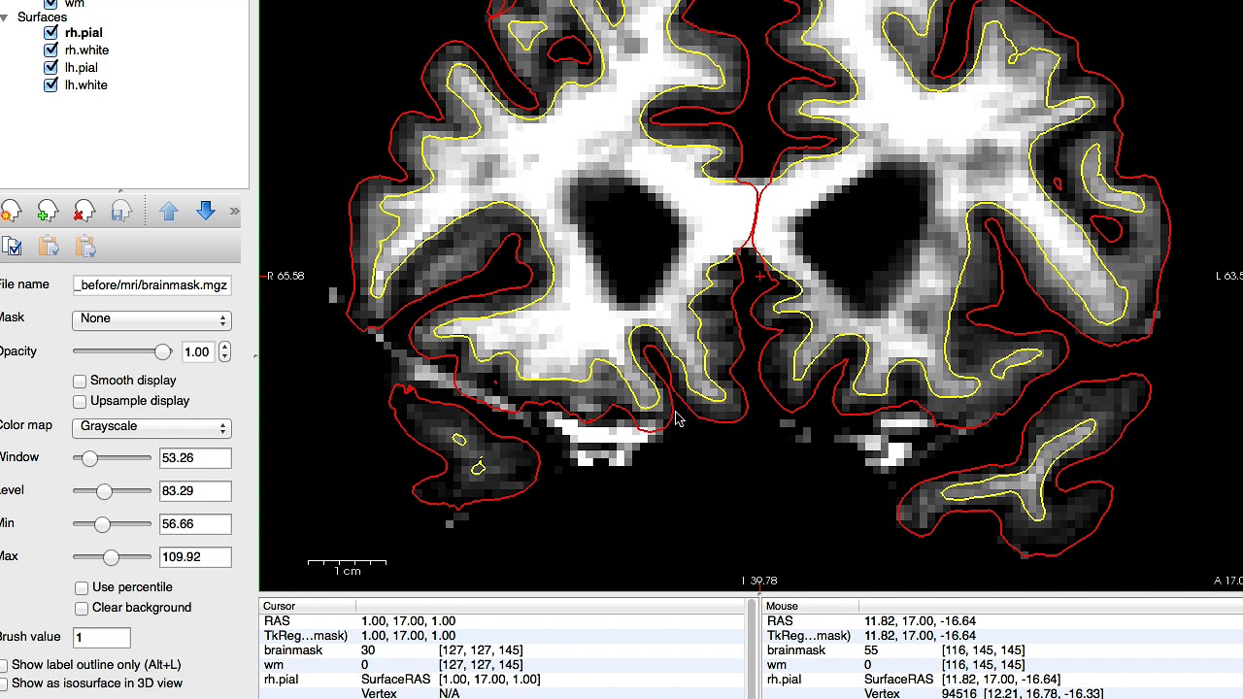
Task: Check the Use percentile option
Action: tap(82, 587)
